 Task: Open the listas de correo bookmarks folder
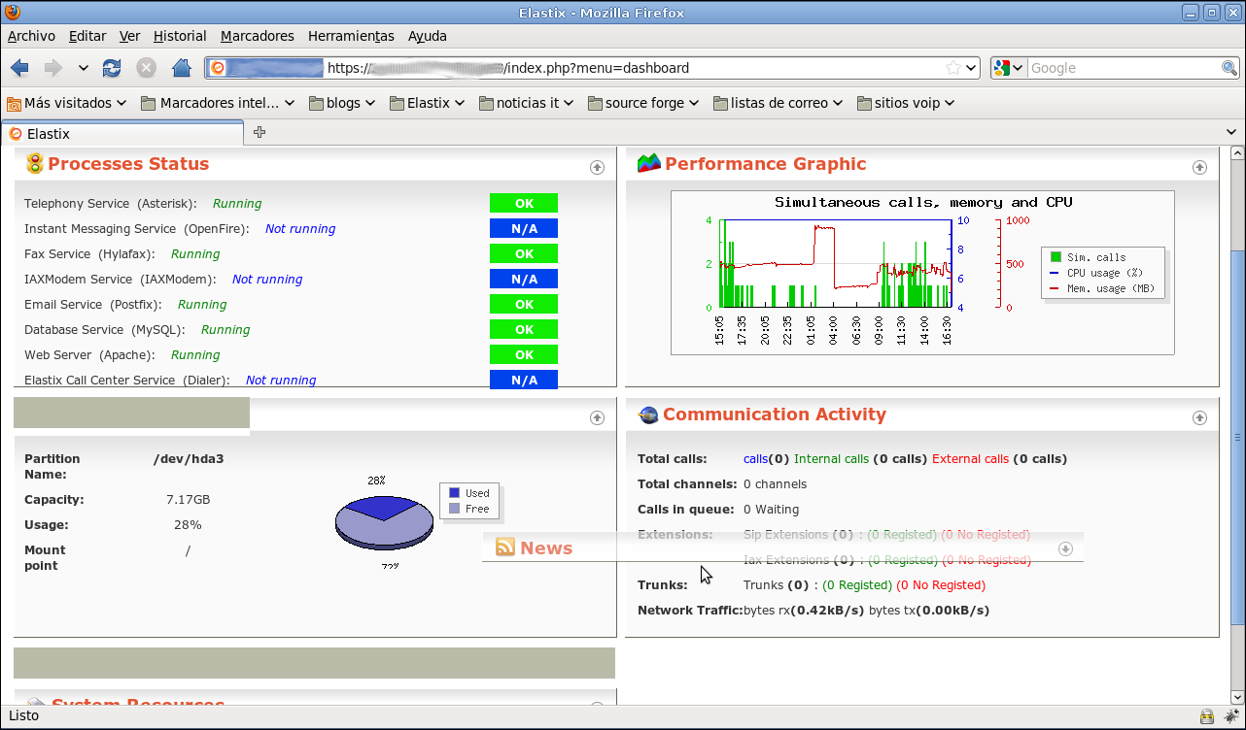tap(779, 103)
